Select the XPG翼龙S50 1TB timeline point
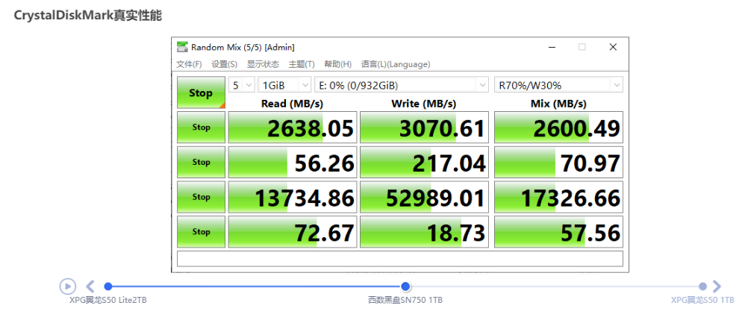The image size is (751, 320). [702, 286]
